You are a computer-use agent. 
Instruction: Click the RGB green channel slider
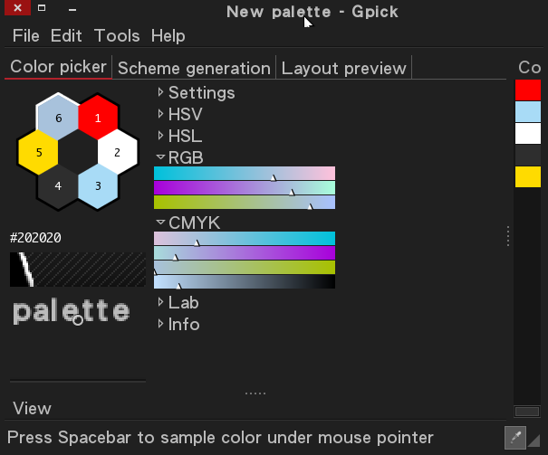(x=245, y=188)
